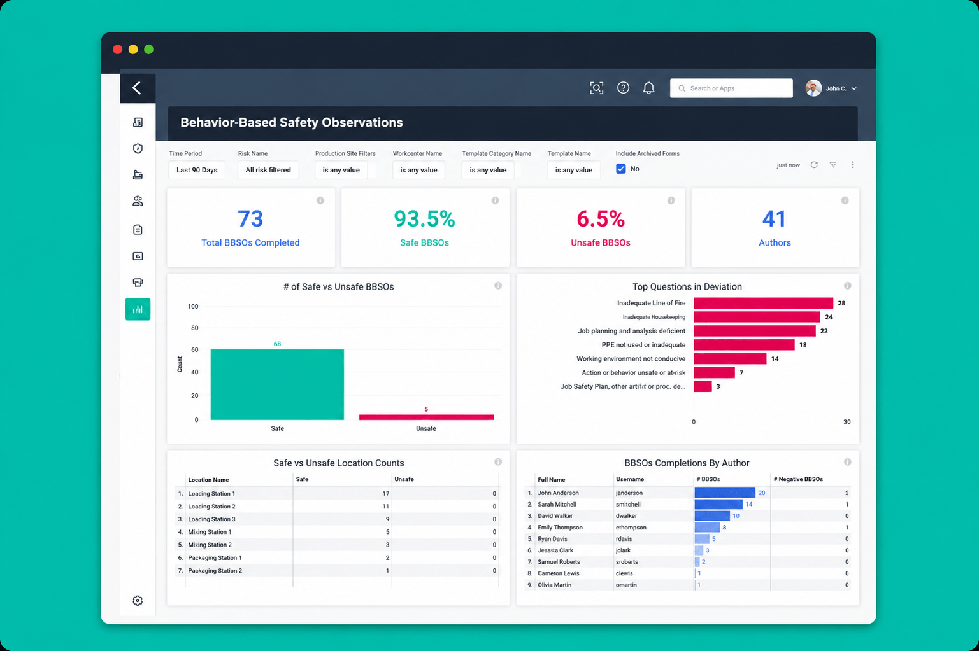Viewport: 979px width, 651px height.
Task: Click info icon on Safe vs Unsafe chart
Action: (498, 286)
